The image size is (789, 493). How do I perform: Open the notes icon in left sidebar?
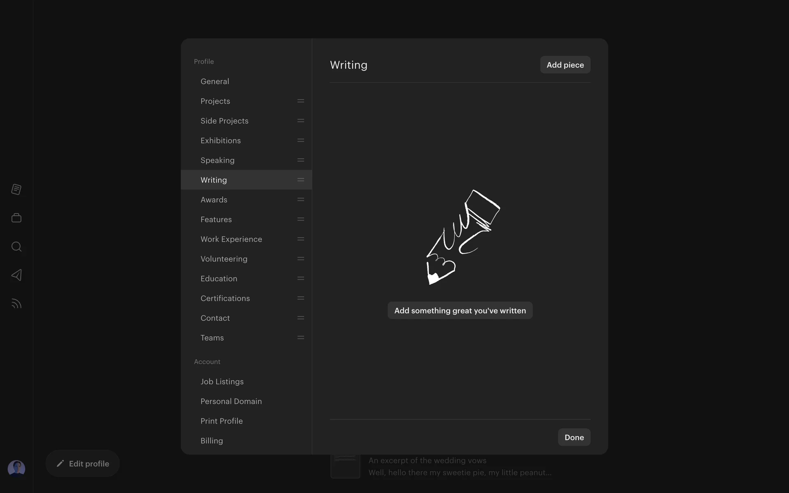16,189
